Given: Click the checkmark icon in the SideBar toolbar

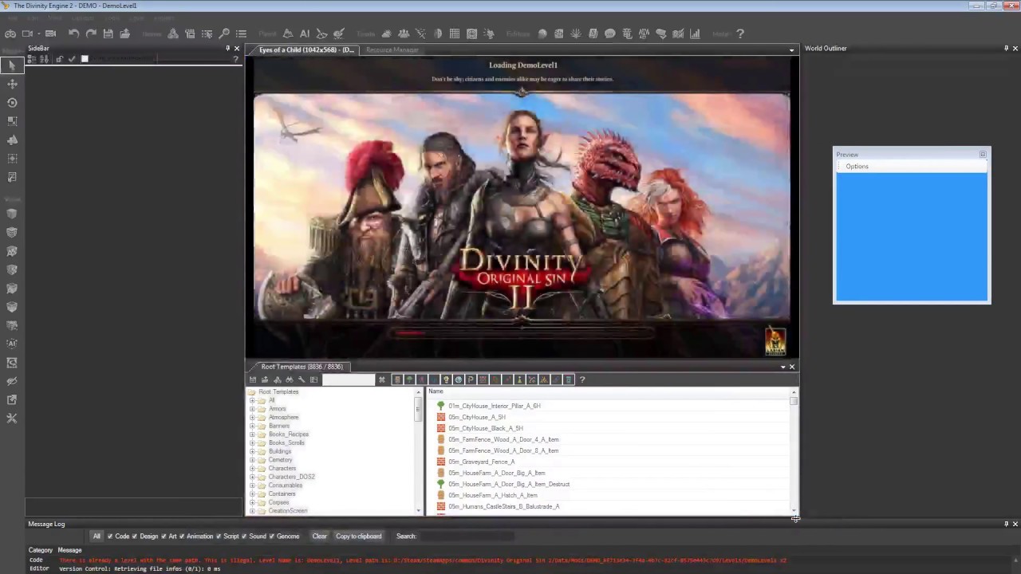Looking at the screenshot, I should coord(72,59).
